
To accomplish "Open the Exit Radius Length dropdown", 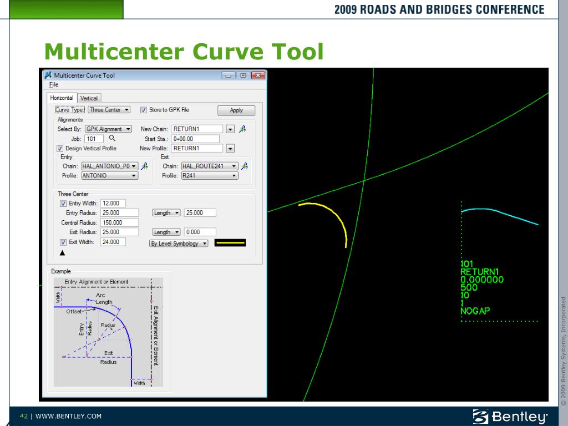I will point(166,232).
